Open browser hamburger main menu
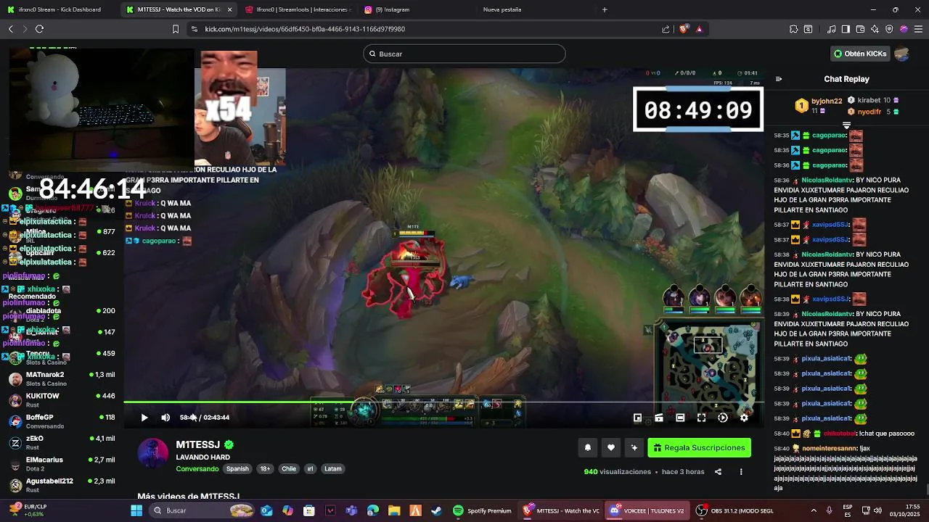 (x=919, y=29)
